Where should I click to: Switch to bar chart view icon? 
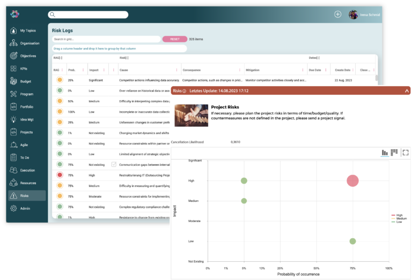(x=385, y=153)
